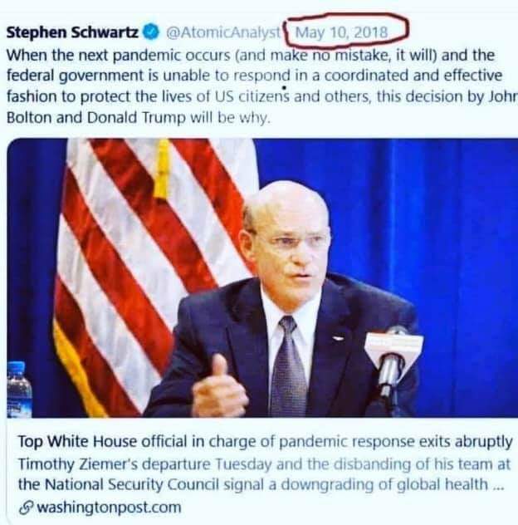The height and width of the screenshot is (525, 518).
Task: Click the May 10, 2018 timestamp
Action: coord(342,32)
